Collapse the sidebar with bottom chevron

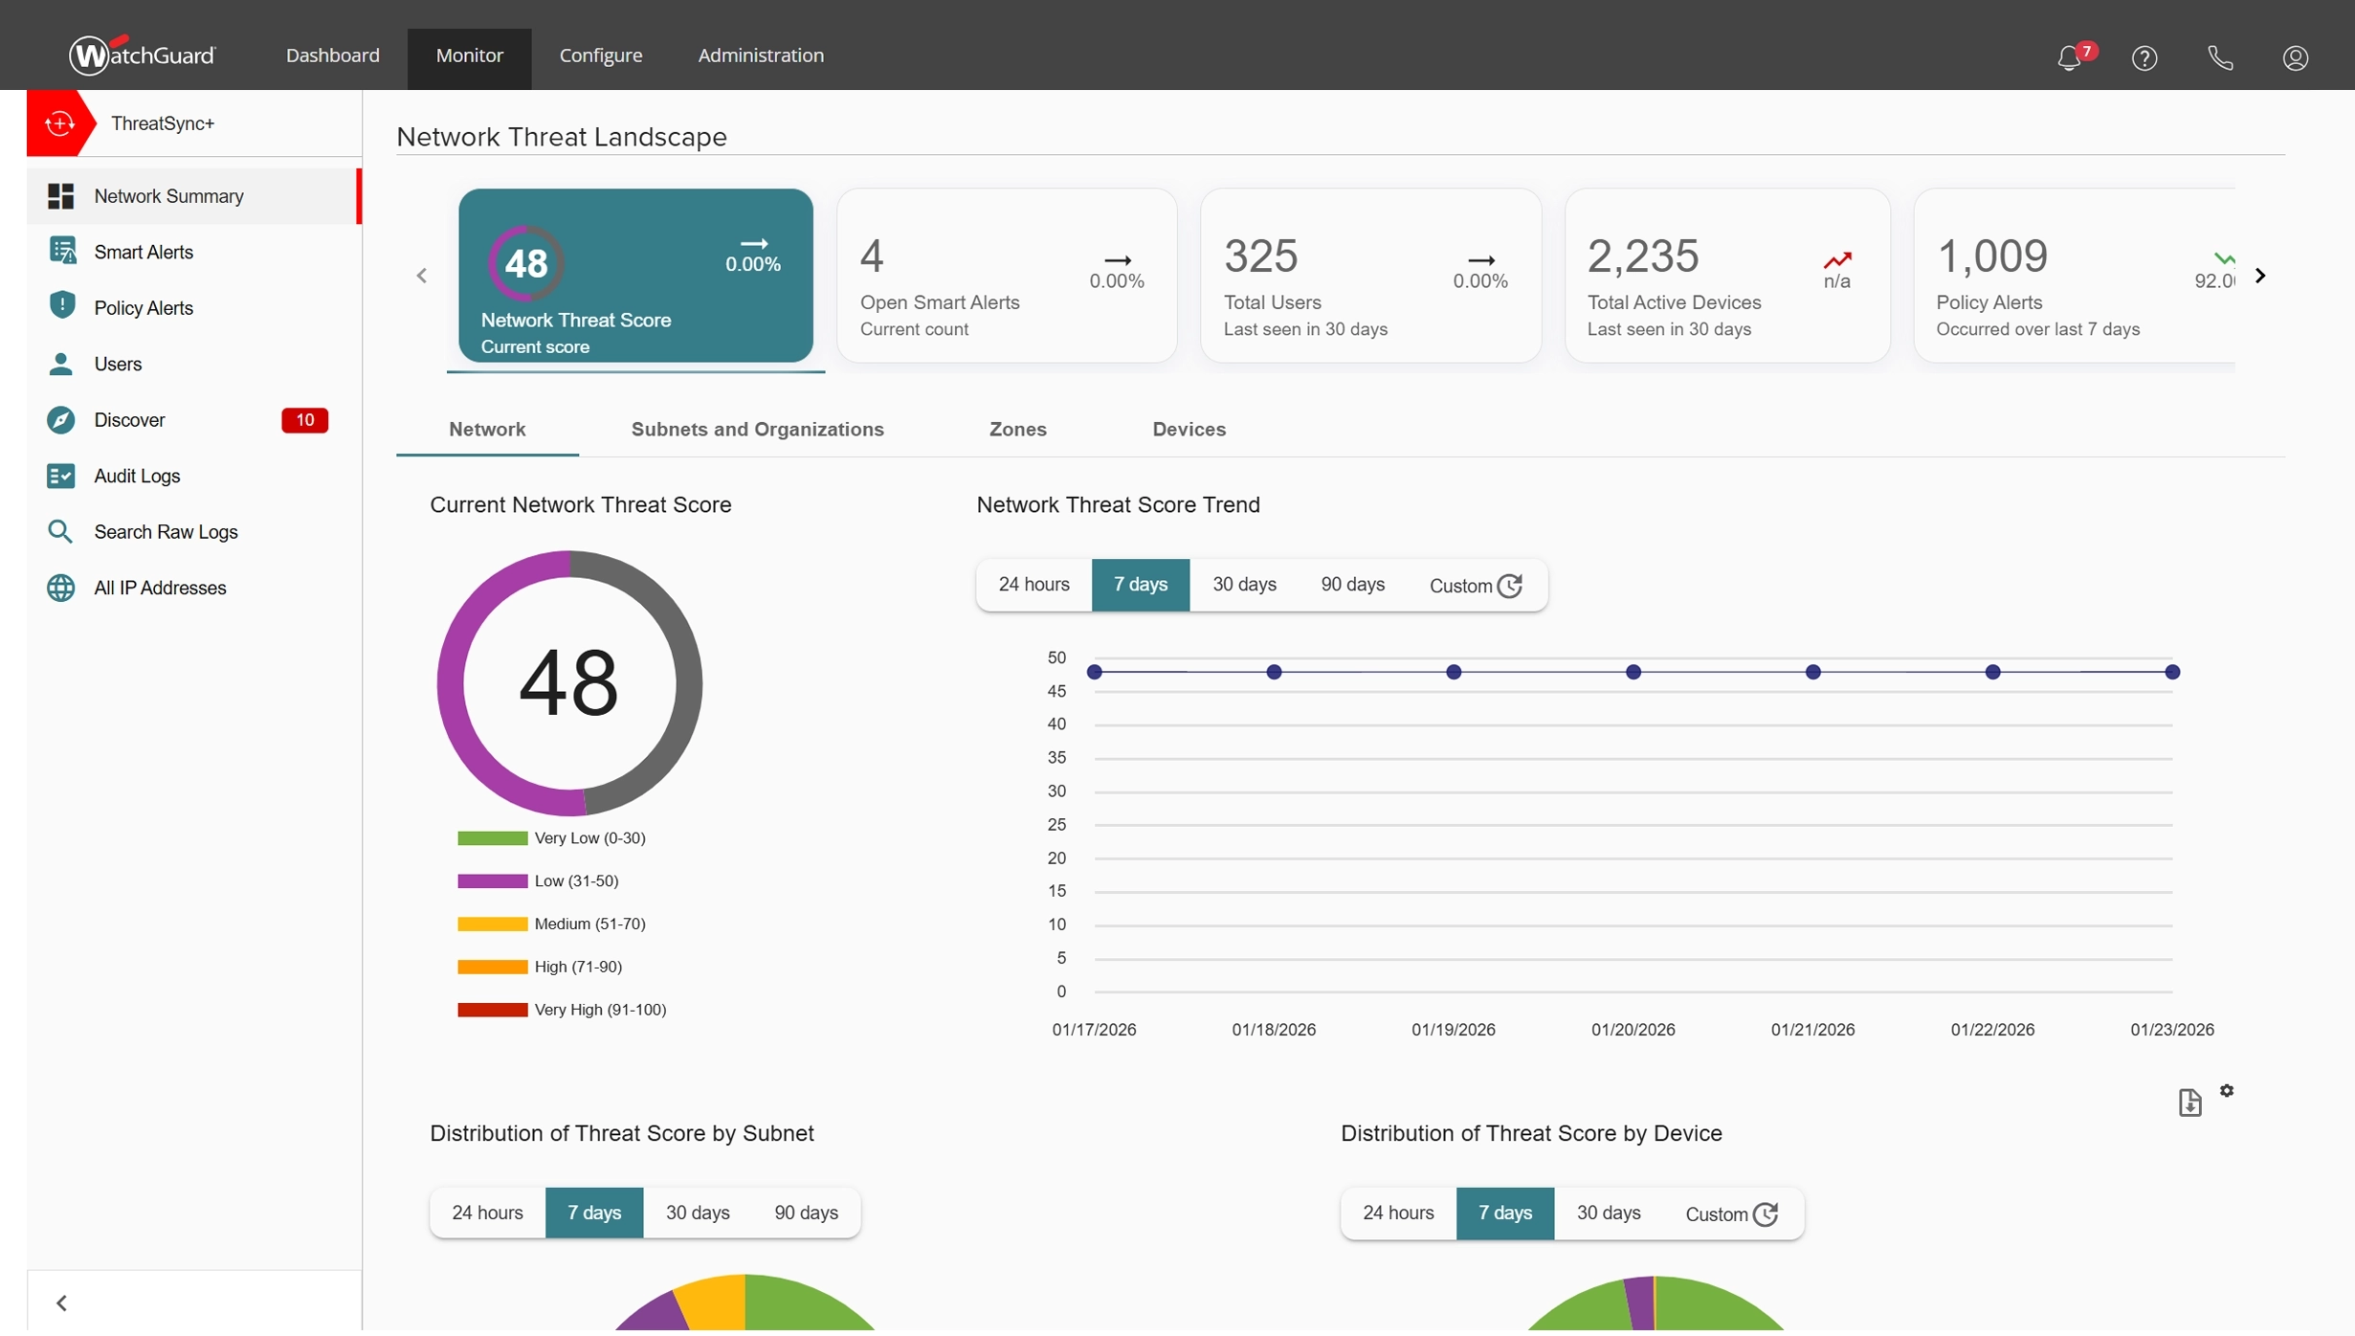coord(62,1303)
